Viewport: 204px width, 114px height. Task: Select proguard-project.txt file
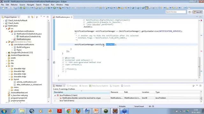tap(19, 98)
